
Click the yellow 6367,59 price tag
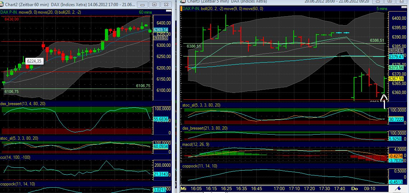tap(396, 78)
